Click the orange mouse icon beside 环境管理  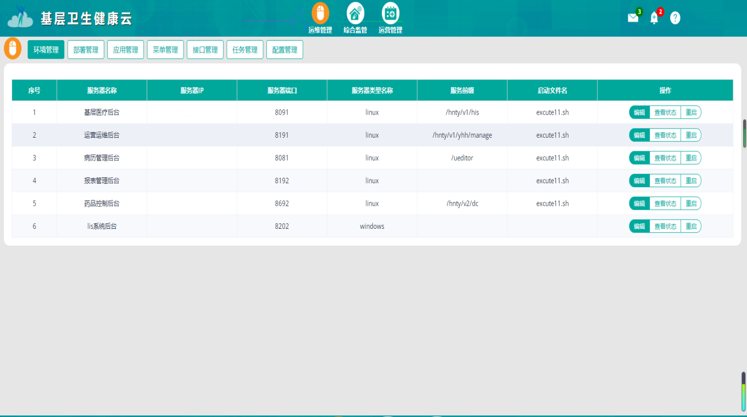13,48
